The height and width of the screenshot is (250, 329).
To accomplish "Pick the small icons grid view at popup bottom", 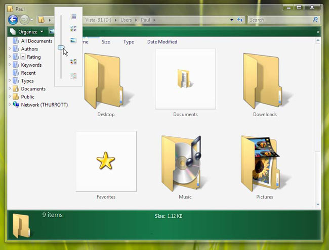I will (x=73, y=76).
